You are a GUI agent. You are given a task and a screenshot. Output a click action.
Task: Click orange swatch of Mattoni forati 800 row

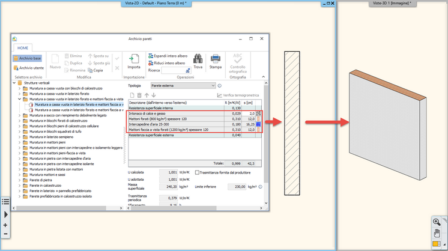pyautogui.click(x=258, y=119)
